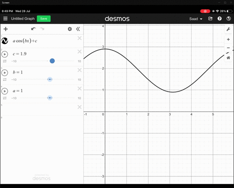Redo the last action

click(x=42, y=29)
